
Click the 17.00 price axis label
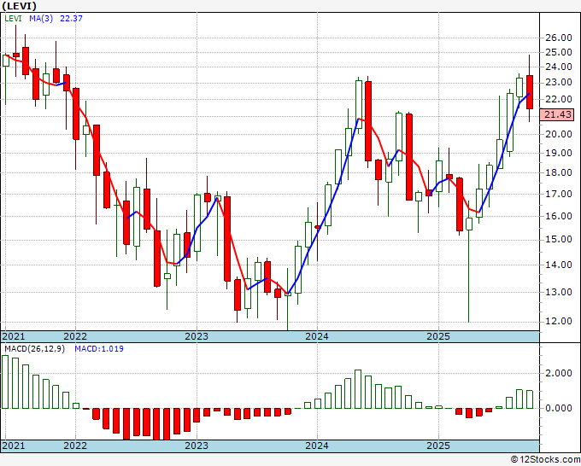pos(559,194)
